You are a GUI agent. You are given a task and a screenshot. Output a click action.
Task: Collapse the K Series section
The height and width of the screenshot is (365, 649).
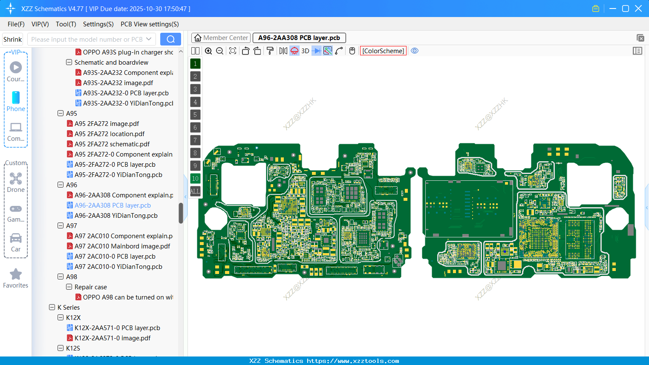pos(53,307)
